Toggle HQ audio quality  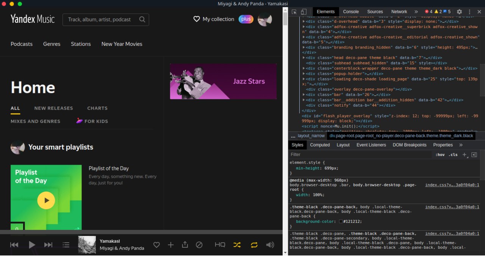click(220, 245)
